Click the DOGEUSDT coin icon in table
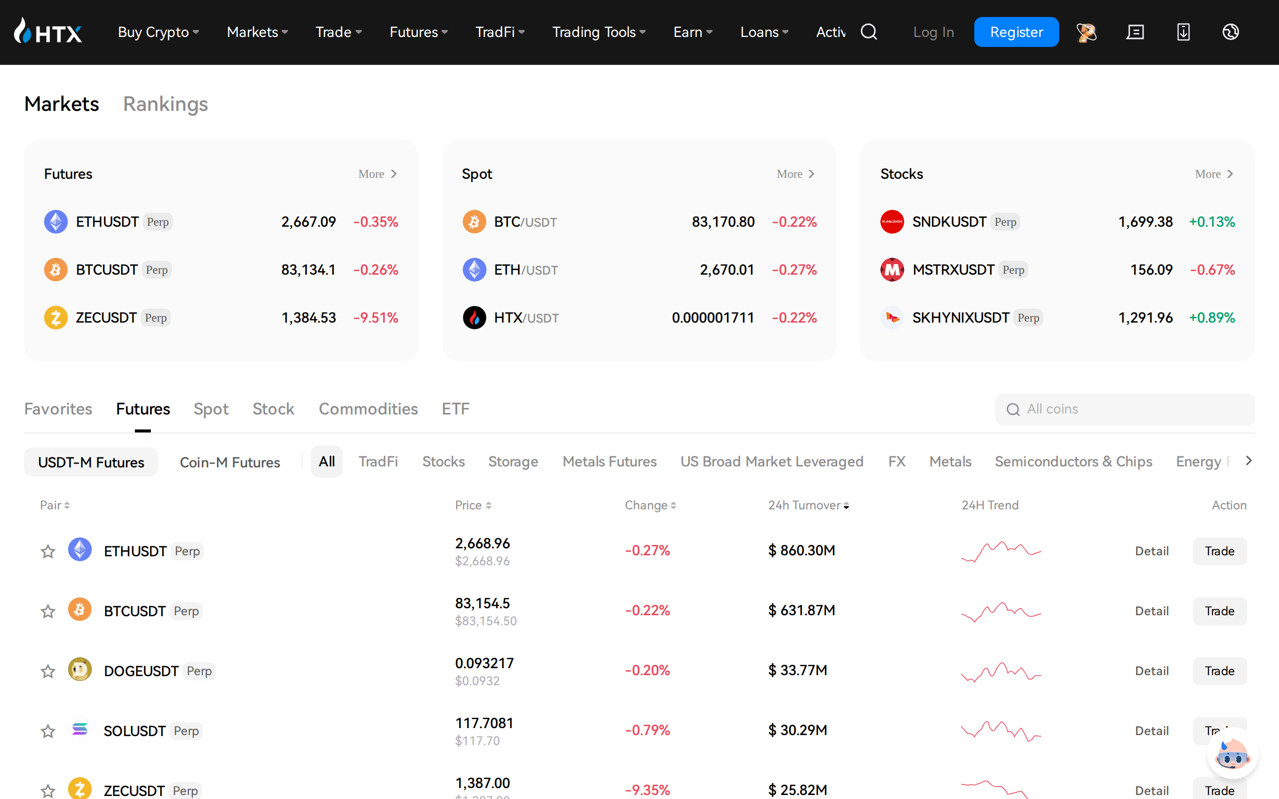The width and height of the screenshot is (1279, 799). (x=80, y=670)
